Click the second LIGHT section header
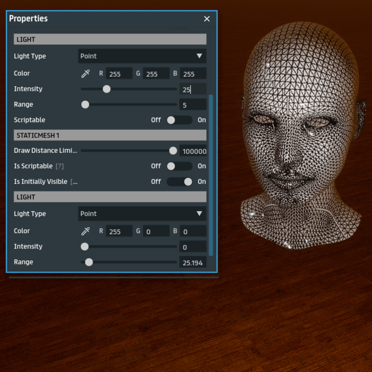The width and height of the screenshot is (372, 372). pos(110,197)
